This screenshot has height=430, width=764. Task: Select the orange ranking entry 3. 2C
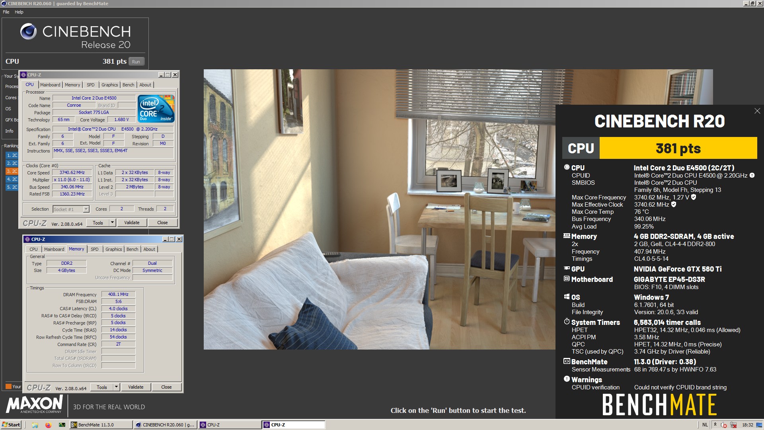12,171
